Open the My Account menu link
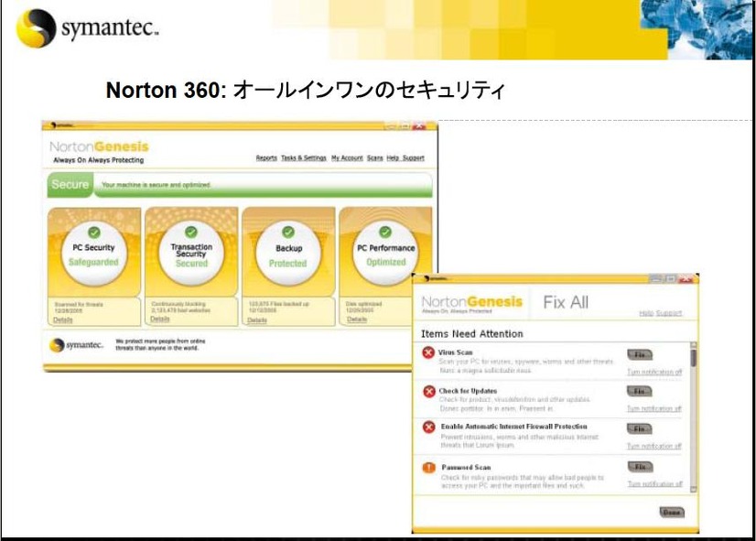This screenshot has width=756, height=541. (347, 157)
